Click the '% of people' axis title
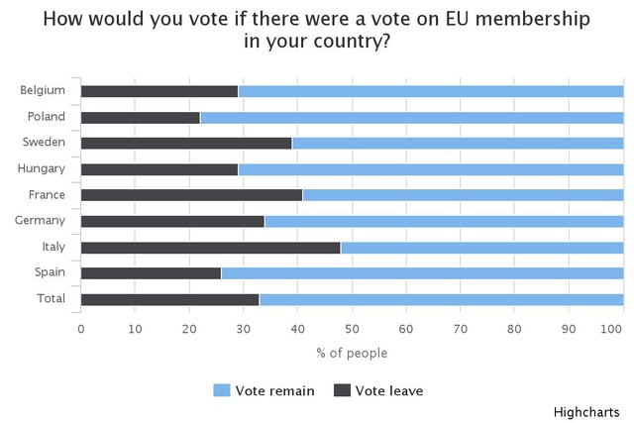Image resolution: width=634 pixels, height=423 pixels. [x=352, y=353]
